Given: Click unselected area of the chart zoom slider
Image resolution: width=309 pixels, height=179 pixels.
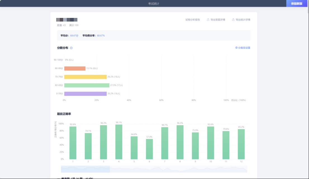Looking at the screenshot, I should 179,169.
